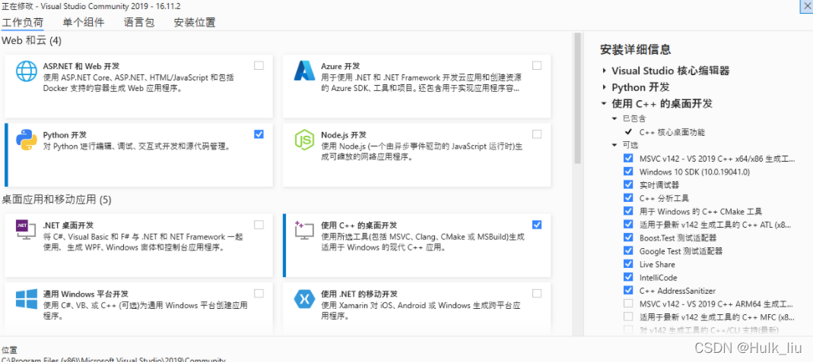Click the workloads list vertical scrollbar
The height and width of the screenshot is (362, 813).
577,98
